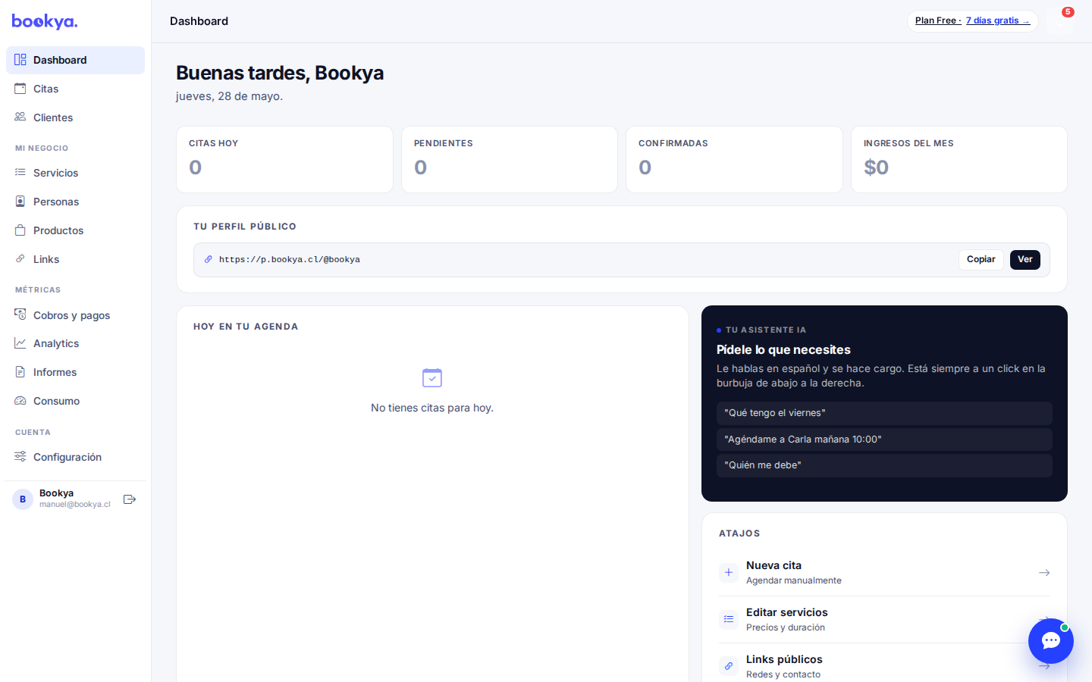The width and height of the screenshot is (1092, 682).
Task: Click the Bookya logo in the sidebar
Action: (x=45, y=21)
